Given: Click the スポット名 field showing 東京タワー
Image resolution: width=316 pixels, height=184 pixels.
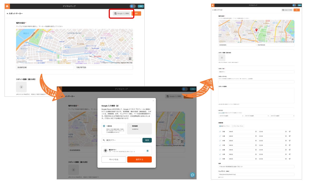Looking at the screenshot, I should coord(256,71).
